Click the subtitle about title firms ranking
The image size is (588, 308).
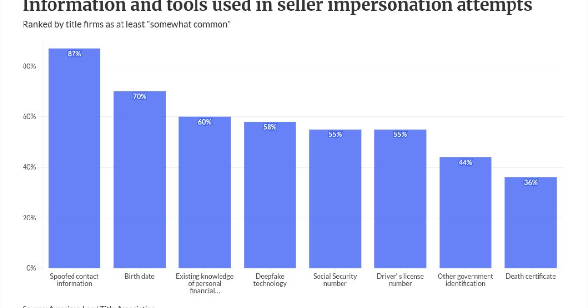point(126,25)
